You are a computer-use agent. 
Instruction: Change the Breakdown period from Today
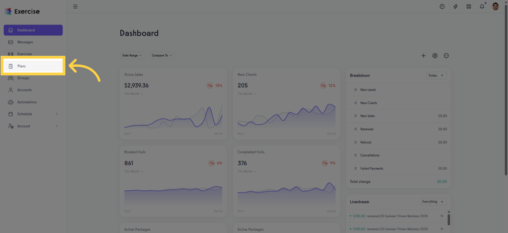point(436,75)
